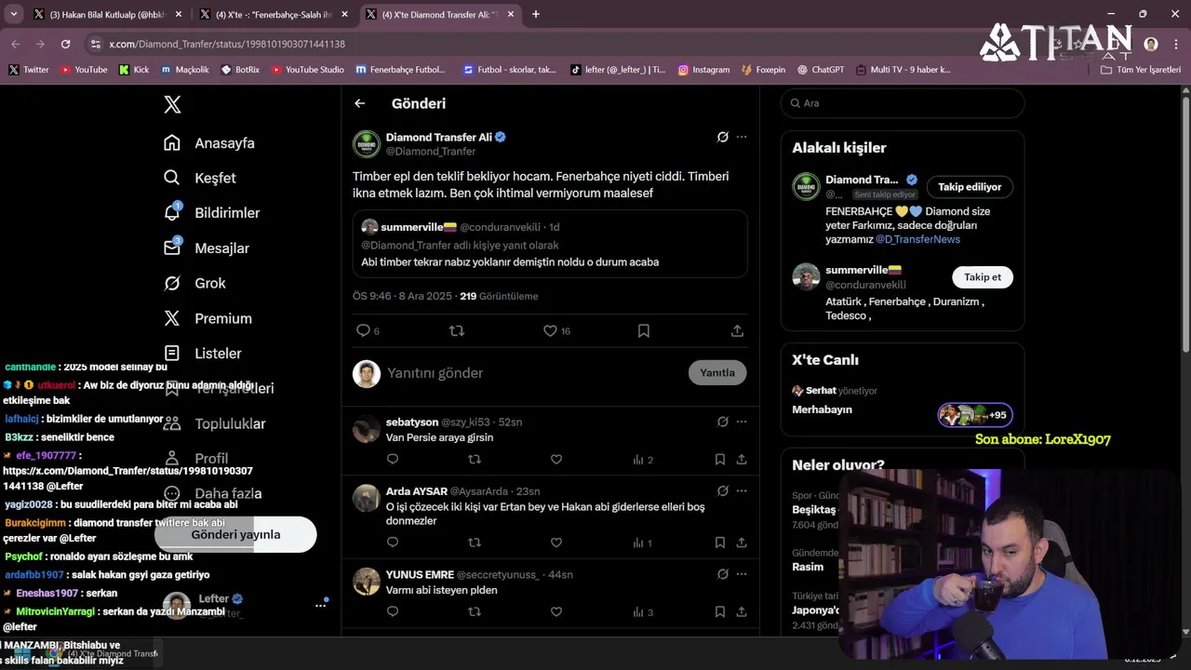The height and width of the screenshot is (670, 1191).
Task: View stats on YUNUS EMRE's comment
Action: (643, 611)
